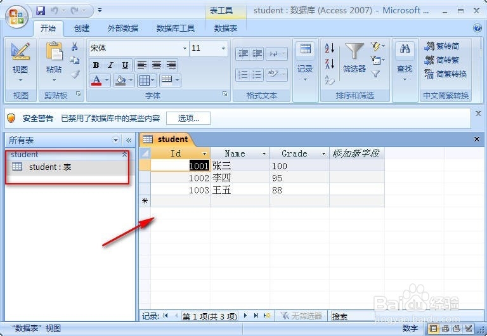
Task: Apply red font color button
Action: pyautogui.click(x=96, y=81)
